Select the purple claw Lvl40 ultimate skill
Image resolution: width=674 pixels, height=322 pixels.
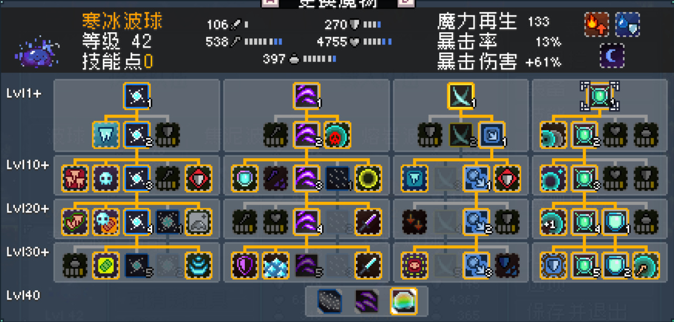click(366, 301)
